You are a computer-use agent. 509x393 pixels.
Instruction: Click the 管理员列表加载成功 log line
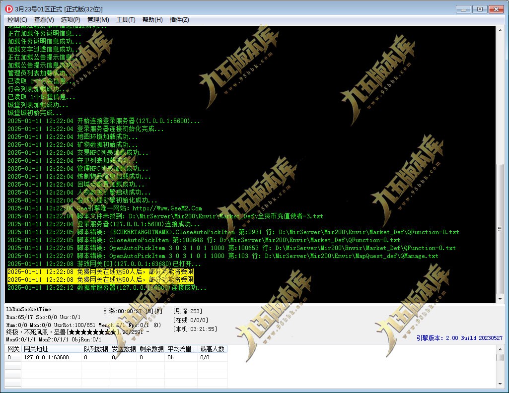(x=40, y=73)
